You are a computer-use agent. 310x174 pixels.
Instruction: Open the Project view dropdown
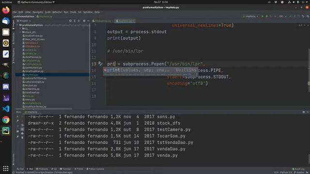coord(24,21)
